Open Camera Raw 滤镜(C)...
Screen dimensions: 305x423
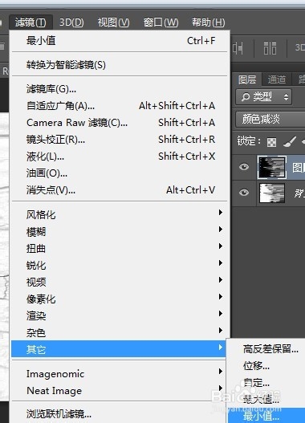click(120, 123)
